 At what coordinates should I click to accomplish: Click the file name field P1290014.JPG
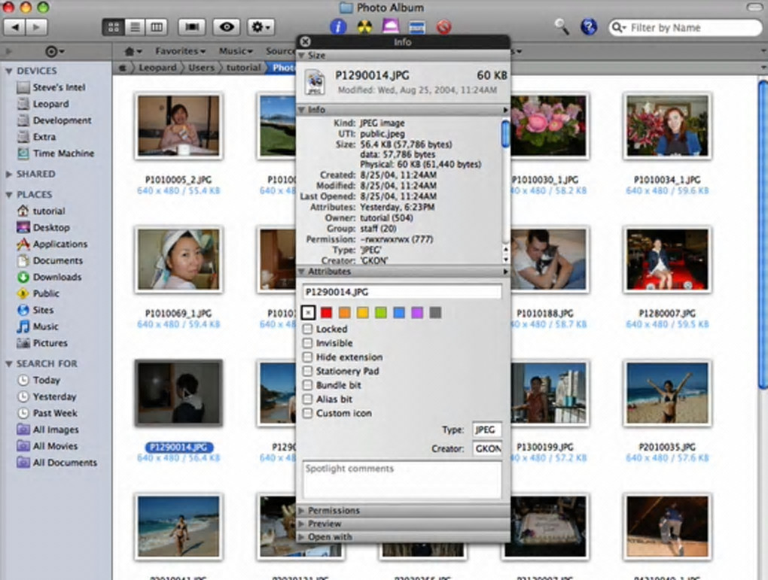click(402, 292)
